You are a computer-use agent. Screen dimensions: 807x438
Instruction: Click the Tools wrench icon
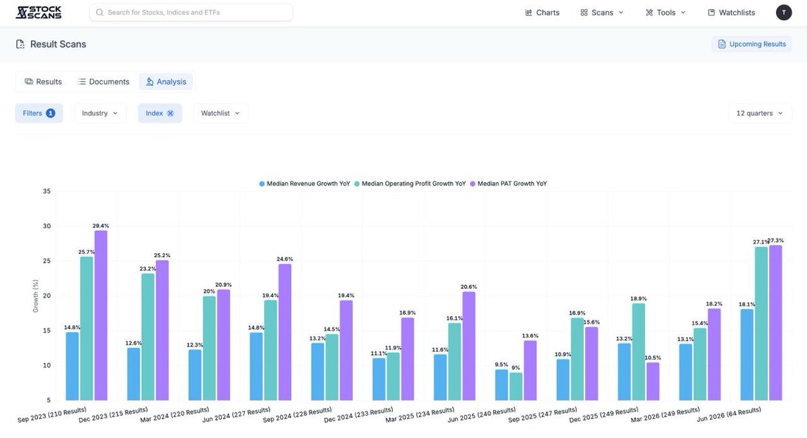pos(649,13)
